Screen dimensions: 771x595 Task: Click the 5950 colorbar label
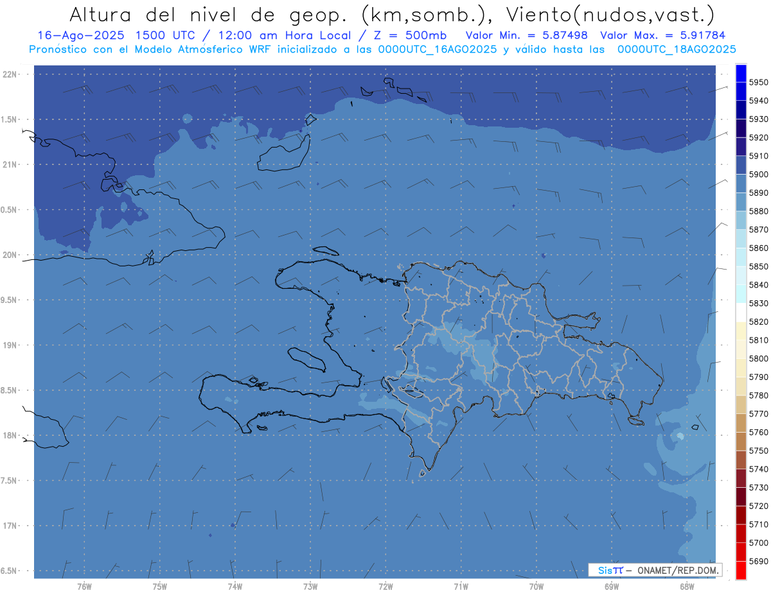(x=758, y=82)
